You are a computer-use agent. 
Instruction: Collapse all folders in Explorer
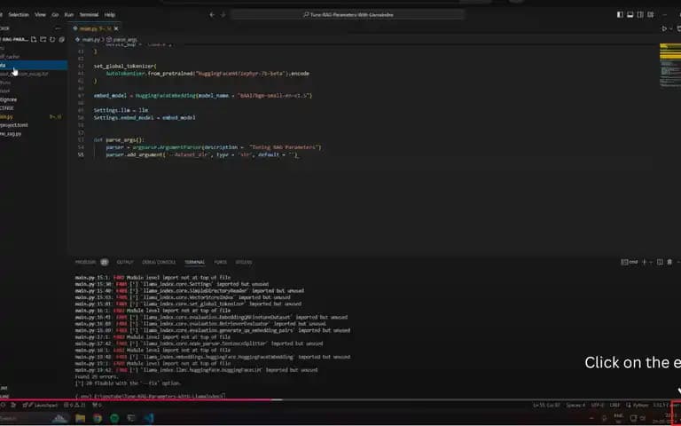tap(62, 40)
